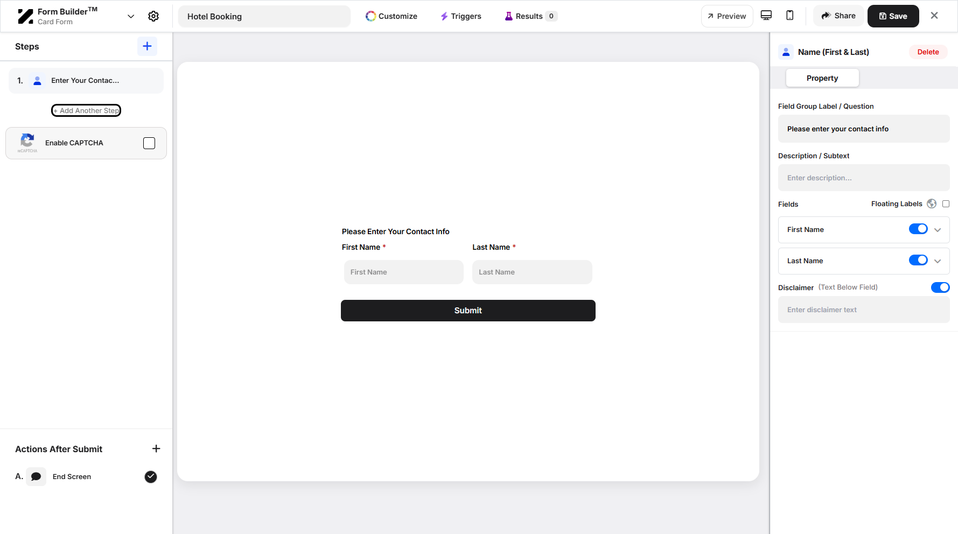Switch to desktop preview icon

coord(766,16)
